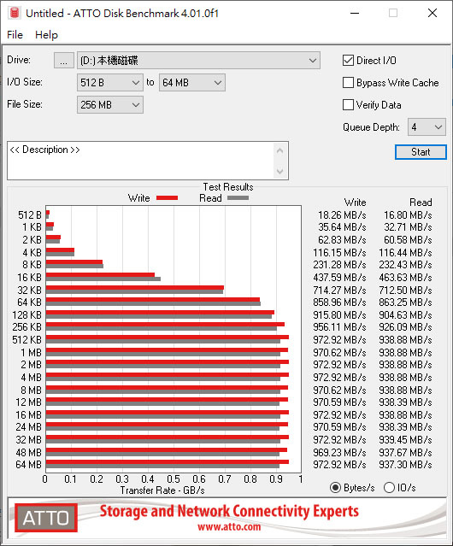Click the description scroll down arrow
This screenshot has height=546, width=453.
(280, 171)
